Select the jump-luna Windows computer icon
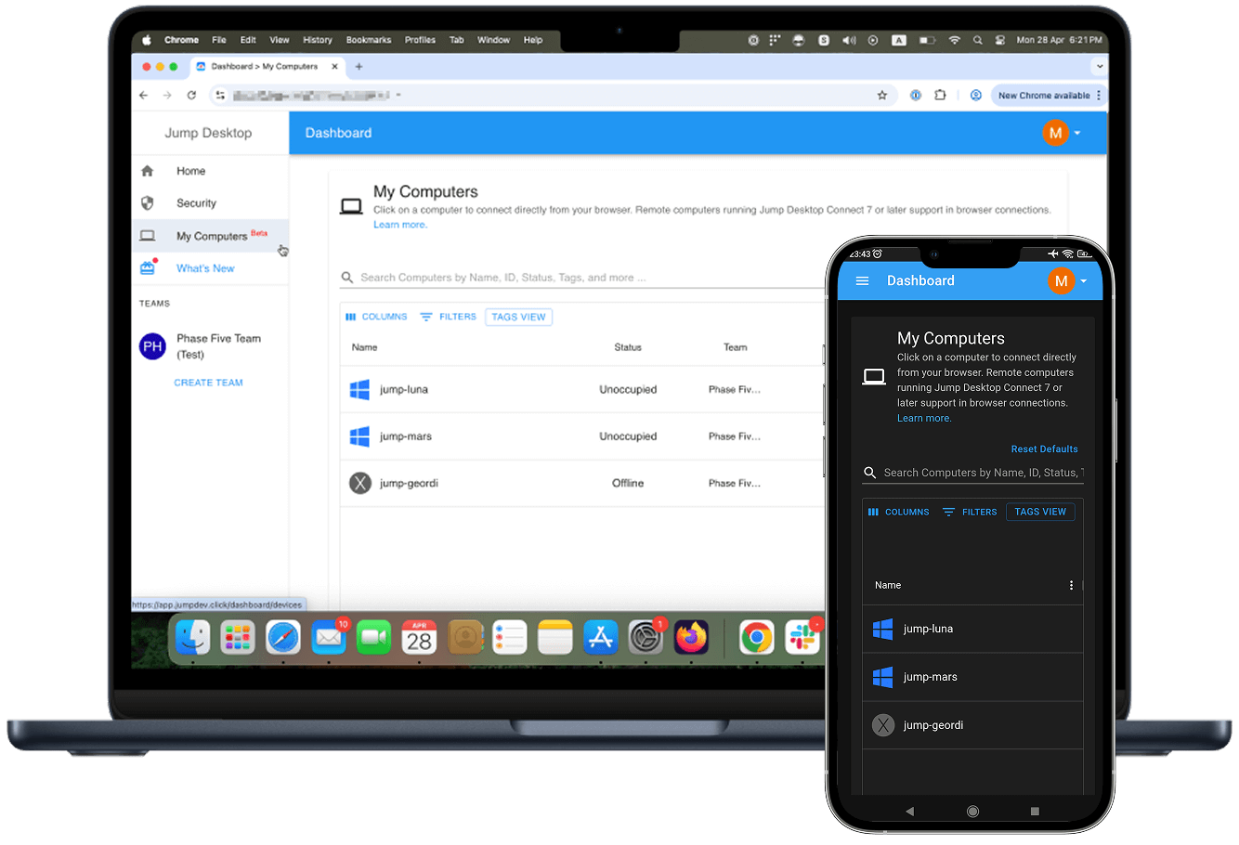1239x845 pixels. click(x=359, y=390)
